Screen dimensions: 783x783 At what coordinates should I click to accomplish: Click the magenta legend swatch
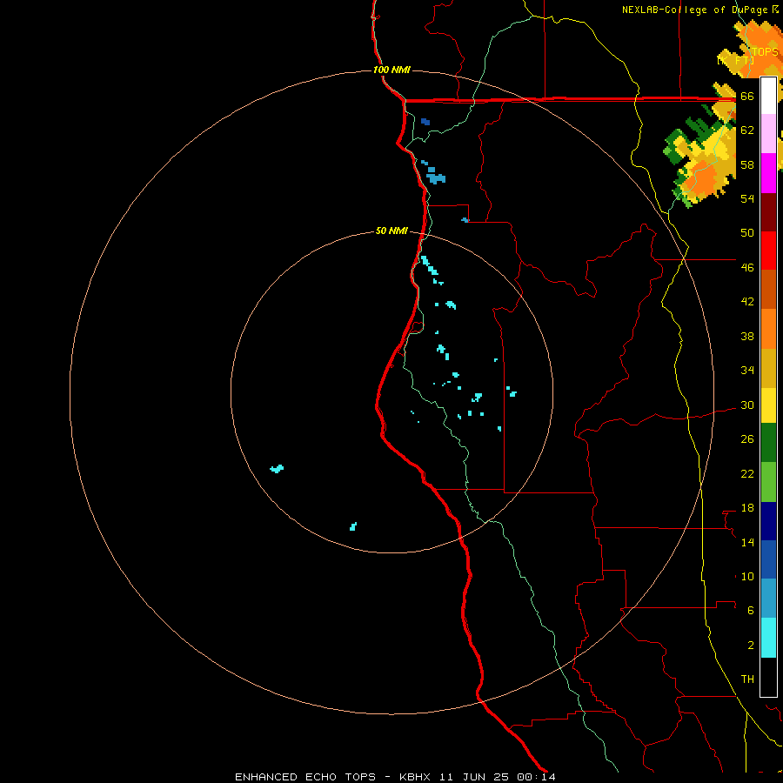pyautogui.click(x=768, y=173)
